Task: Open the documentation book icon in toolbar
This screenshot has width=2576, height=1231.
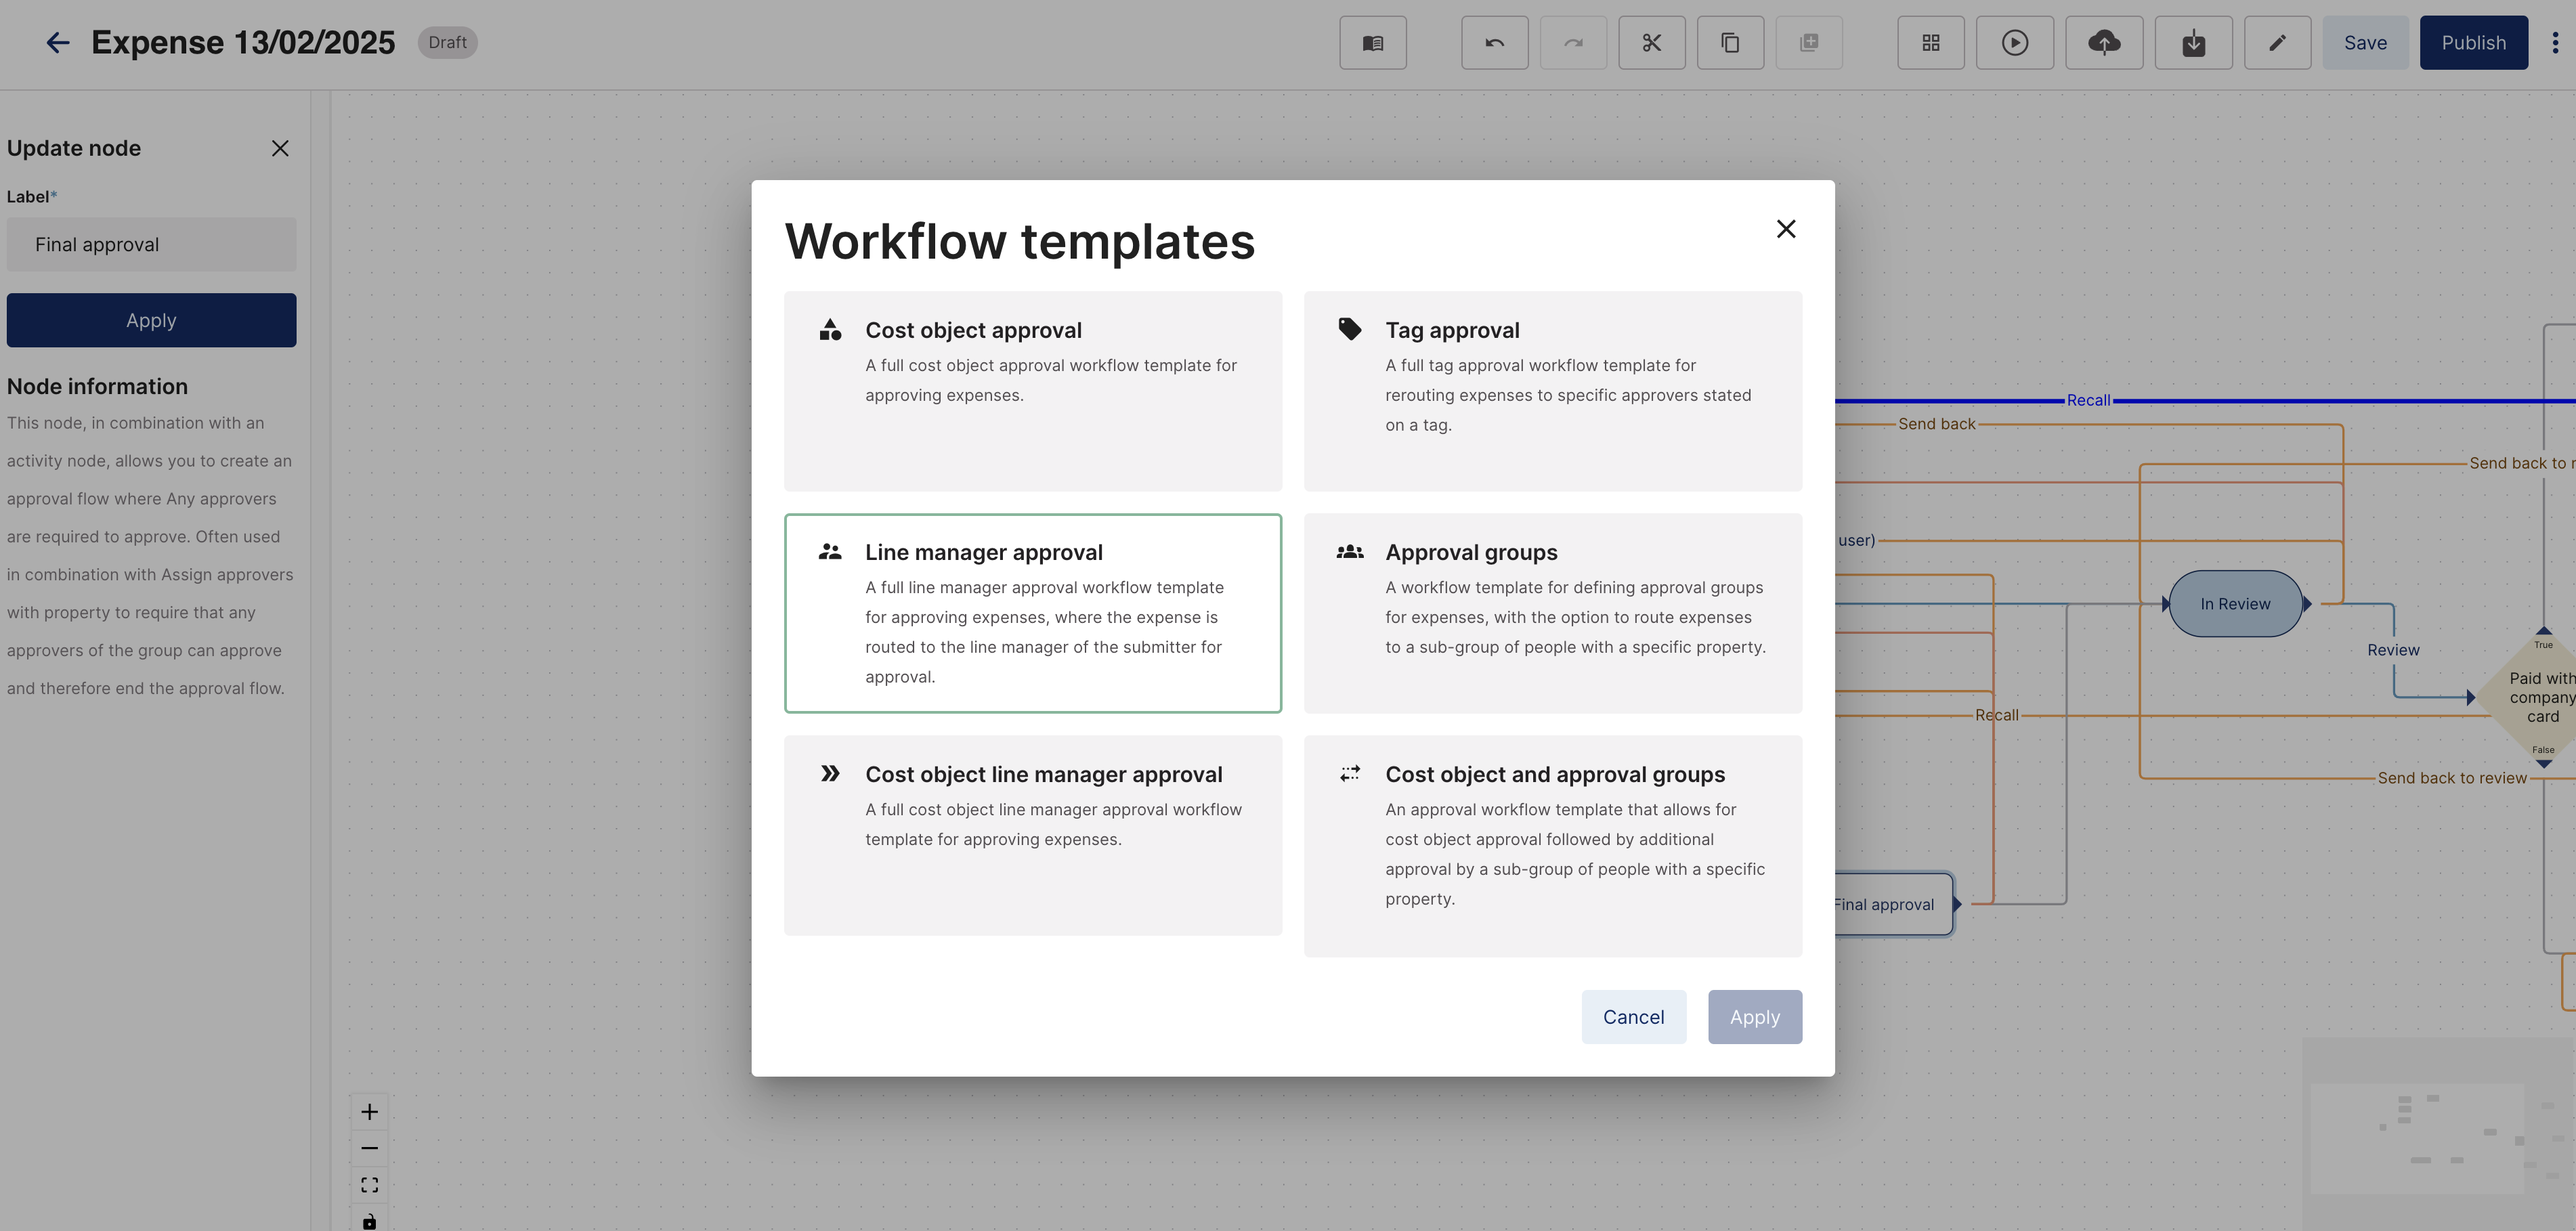Action: click(x=1373, y=43)
